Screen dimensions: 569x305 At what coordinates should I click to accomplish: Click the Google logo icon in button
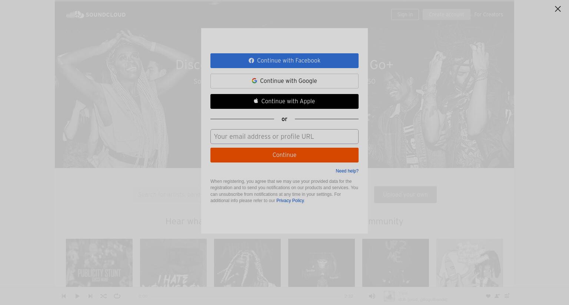coord(254,81)
